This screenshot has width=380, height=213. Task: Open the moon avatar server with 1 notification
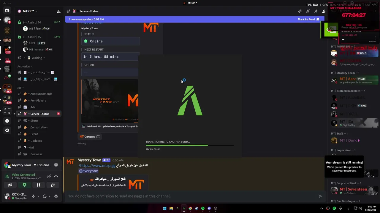coord(7,20)
